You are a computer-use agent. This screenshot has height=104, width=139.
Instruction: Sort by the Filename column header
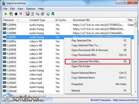coord(15,20)
